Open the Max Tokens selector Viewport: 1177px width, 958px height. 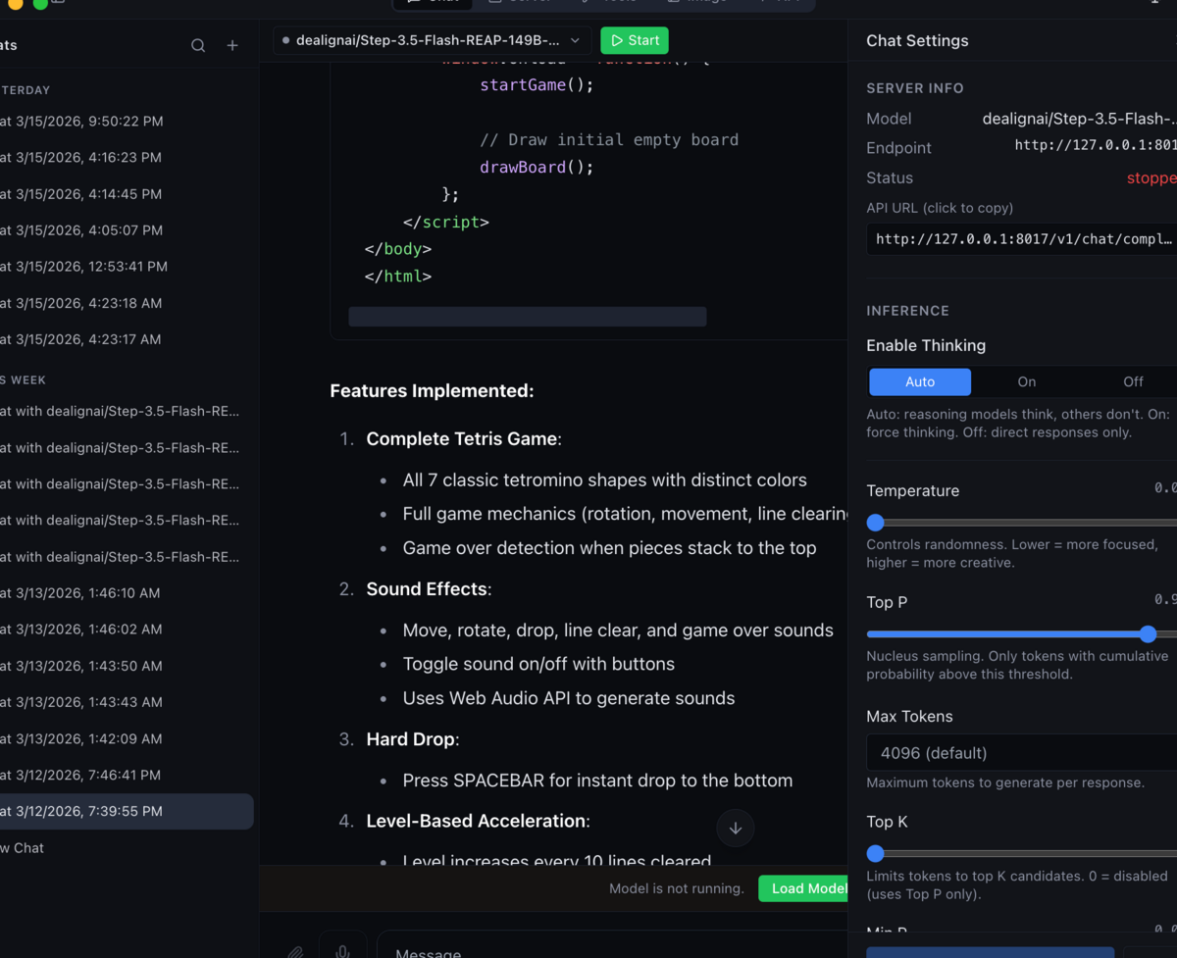point(1020,752)
